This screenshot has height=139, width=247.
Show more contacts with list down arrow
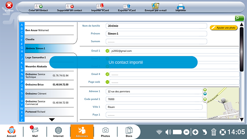tap(52, 120)
